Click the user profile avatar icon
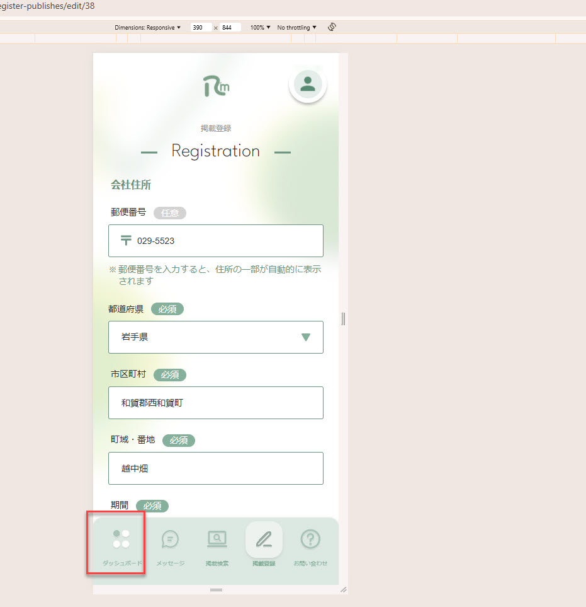Screen dimensions: 586x607 coord(307,84)
